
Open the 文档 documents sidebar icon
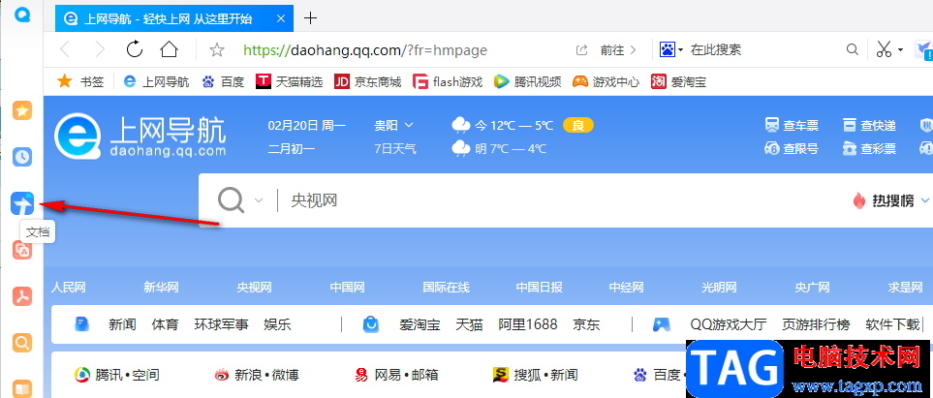(22, 204)
